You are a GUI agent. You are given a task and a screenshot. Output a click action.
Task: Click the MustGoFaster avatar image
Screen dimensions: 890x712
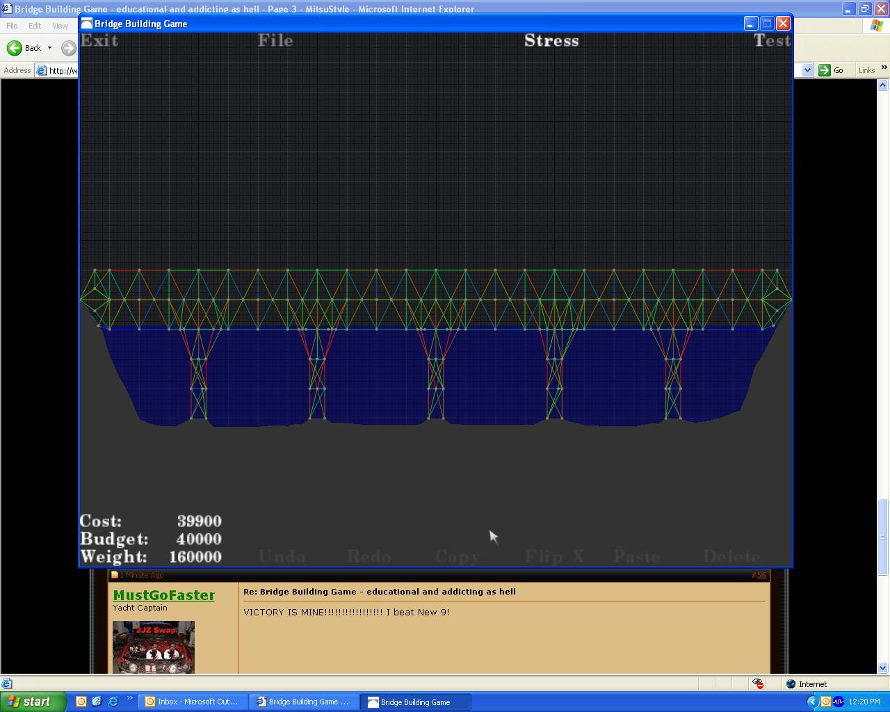click(x=154, y=647)
